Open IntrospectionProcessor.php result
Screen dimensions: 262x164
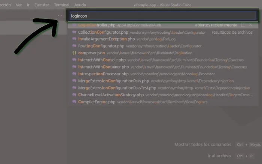[x=163, y=74]
